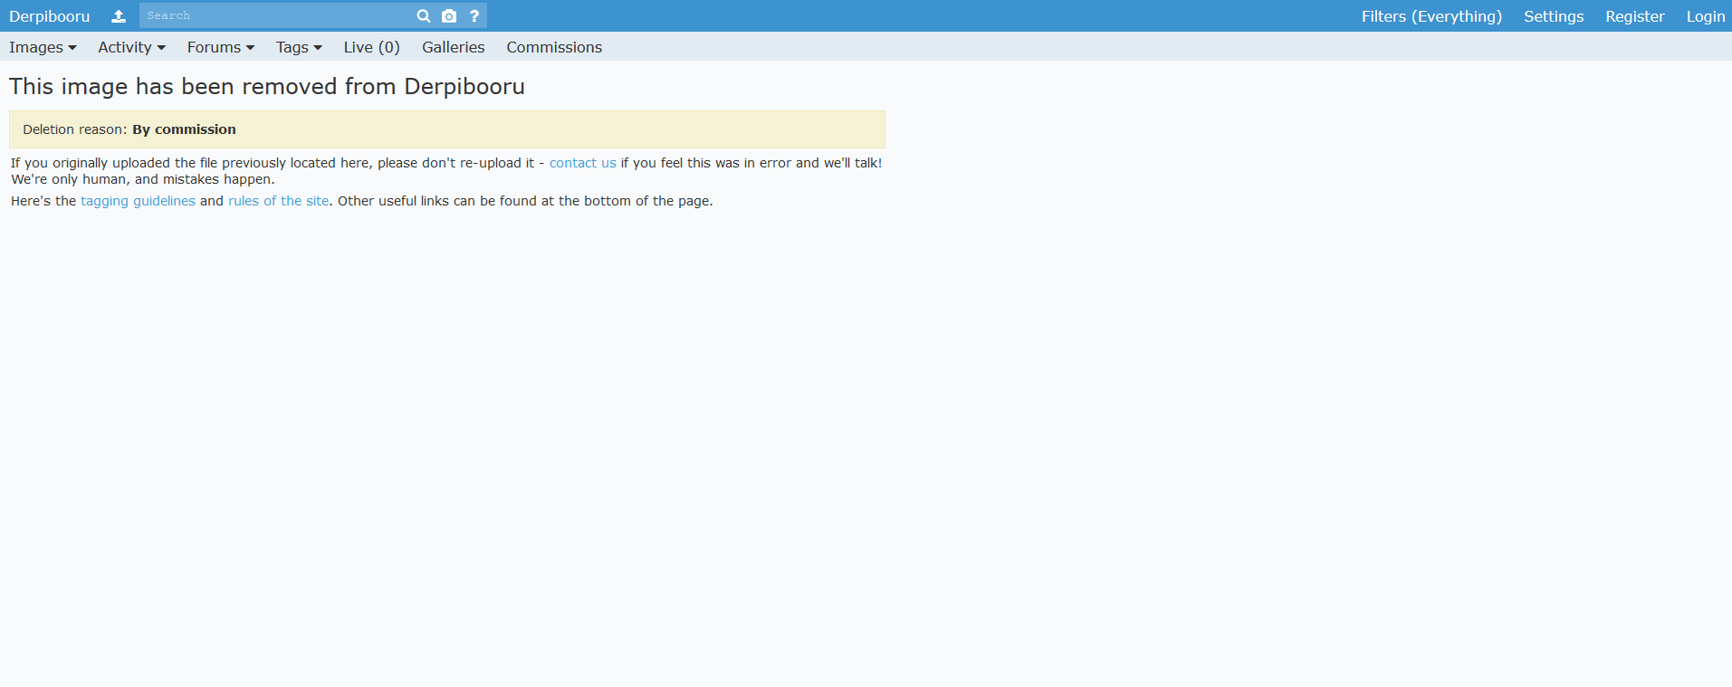1732x687 pixels.
Task: Expand the Activity dropdown menu
Action: [131, 47]
